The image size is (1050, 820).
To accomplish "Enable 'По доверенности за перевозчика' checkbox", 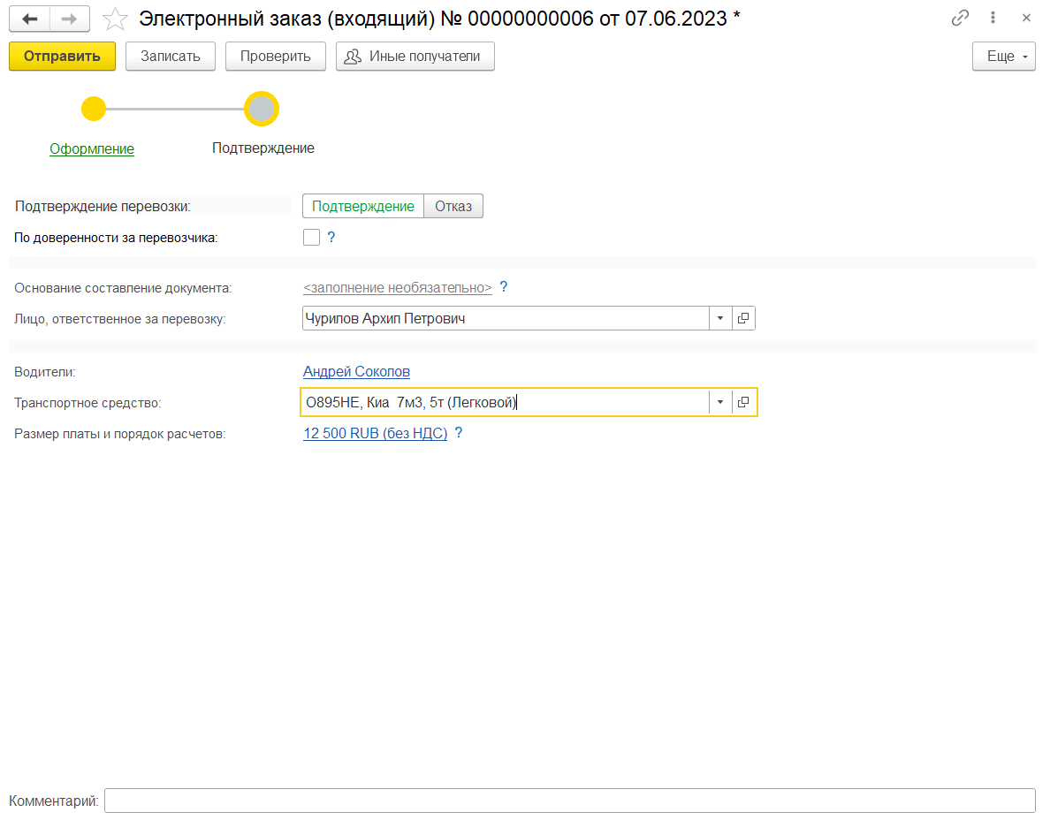I will 311,237.
